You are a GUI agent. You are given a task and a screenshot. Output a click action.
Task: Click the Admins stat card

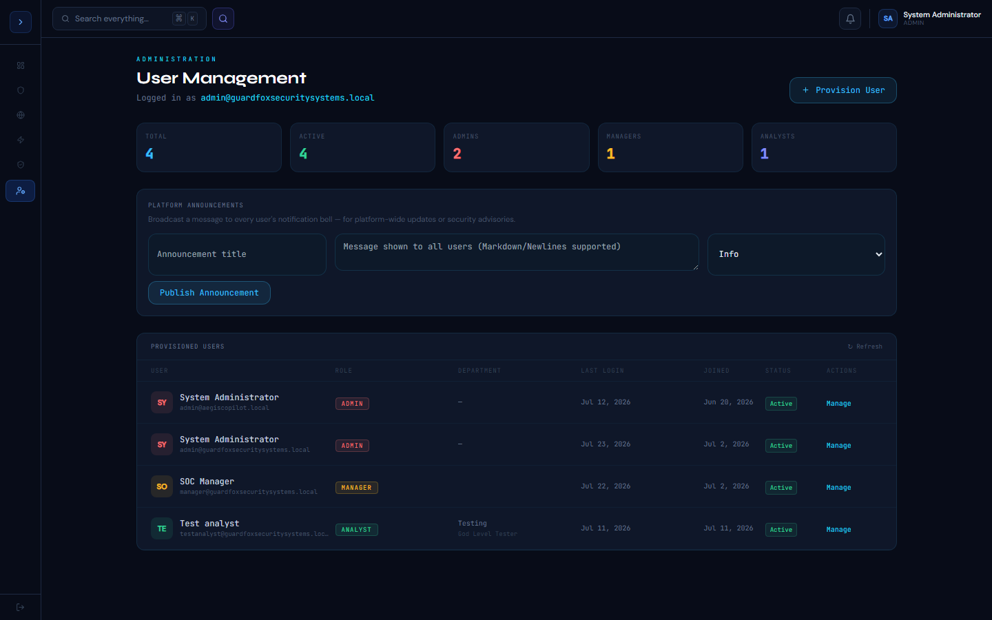pyautogui.click(x=517, y=147)
